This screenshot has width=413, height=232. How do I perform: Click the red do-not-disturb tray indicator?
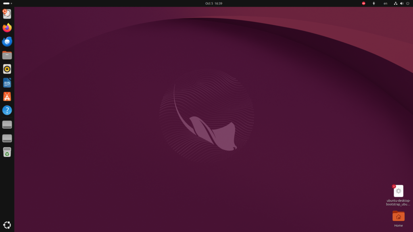pos(363,3)
